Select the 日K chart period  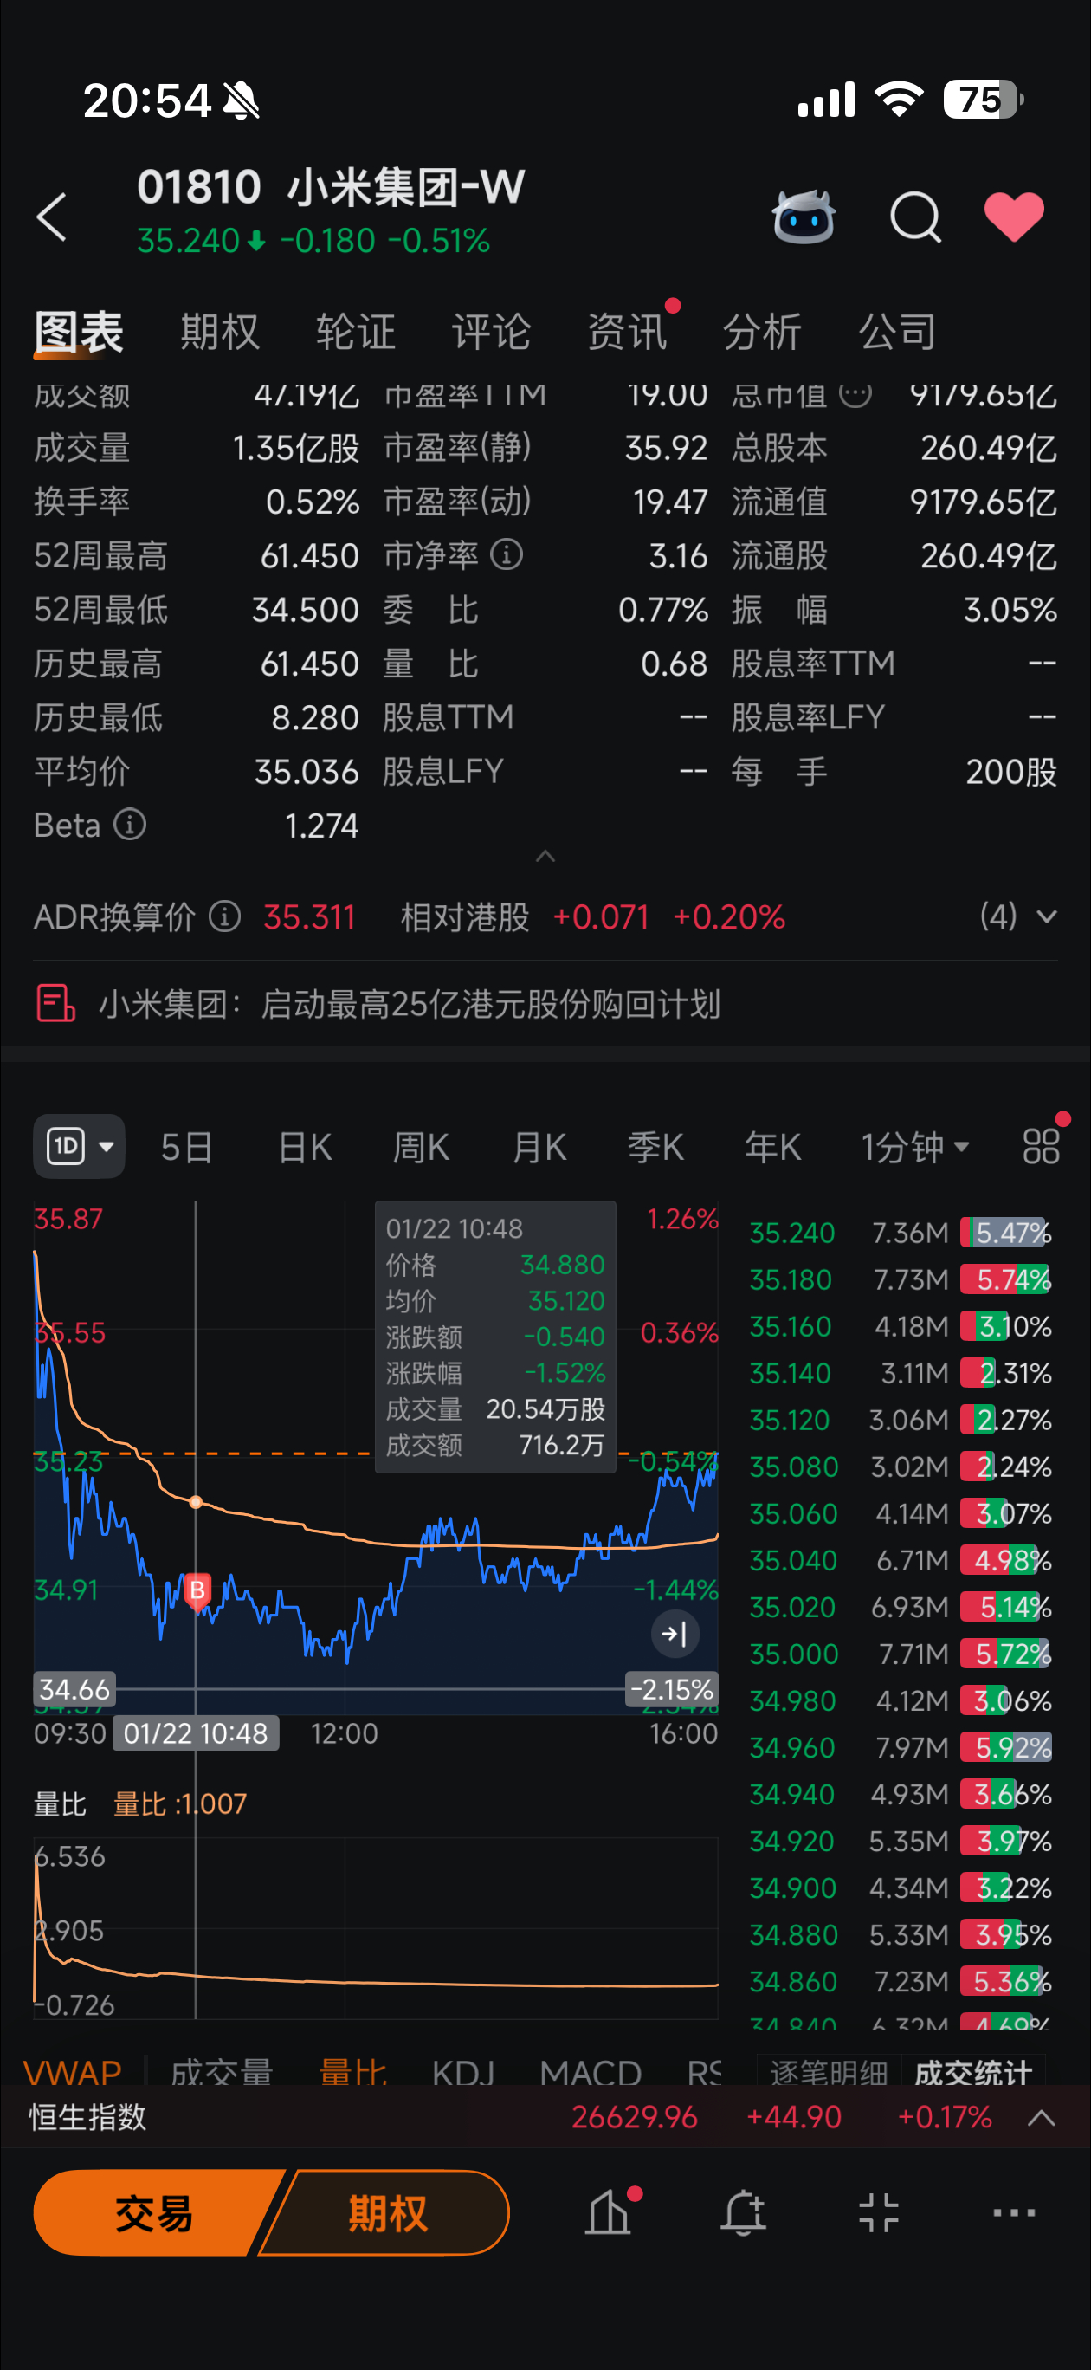pos(305,1147)
